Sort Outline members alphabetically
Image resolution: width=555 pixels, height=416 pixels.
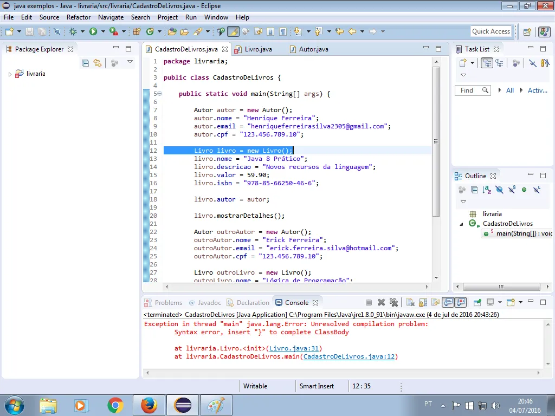pyautogui.click(x=487, y=190)
